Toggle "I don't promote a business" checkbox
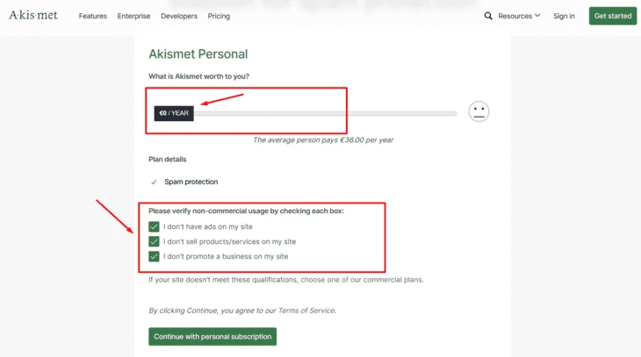 pyautogui.click(x=154, y=256)
